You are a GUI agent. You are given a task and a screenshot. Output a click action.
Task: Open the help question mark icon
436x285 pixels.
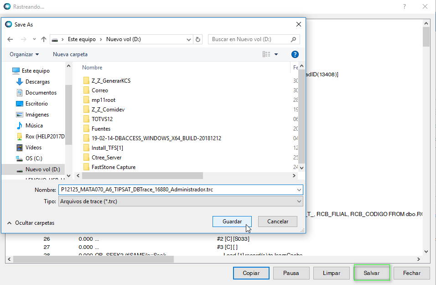point(295,54)
